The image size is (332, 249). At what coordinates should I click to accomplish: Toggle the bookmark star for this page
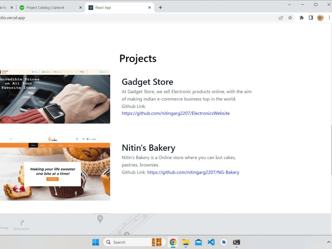(290, 18)
